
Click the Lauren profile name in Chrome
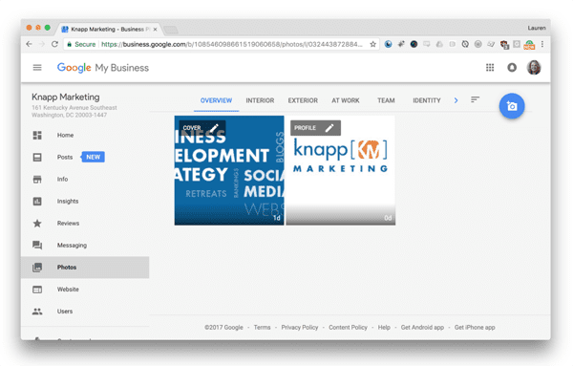tap(537, 28)
